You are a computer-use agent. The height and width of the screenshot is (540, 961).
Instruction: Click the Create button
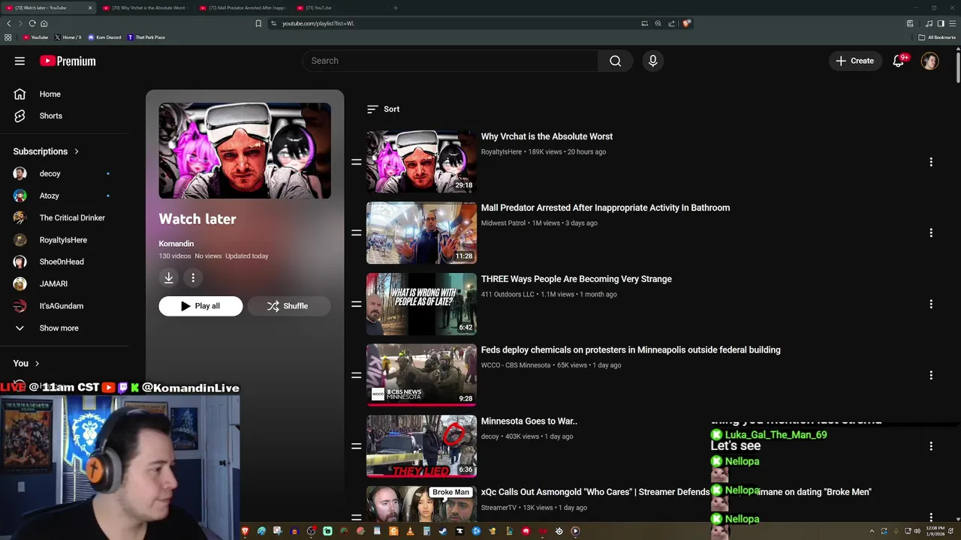[855, 61]
